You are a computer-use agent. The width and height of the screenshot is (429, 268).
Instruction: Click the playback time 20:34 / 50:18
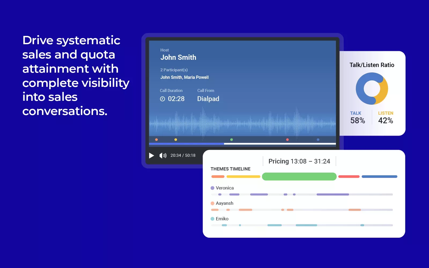click(183, 155)
